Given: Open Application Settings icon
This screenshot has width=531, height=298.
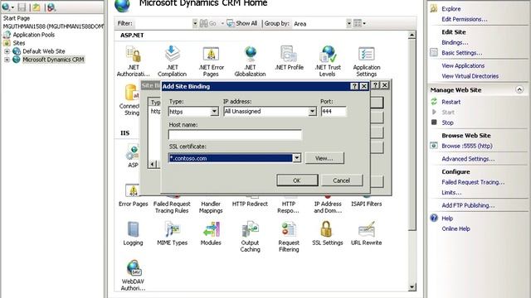Looking at the screenshot, I should [x=367, y=54].
